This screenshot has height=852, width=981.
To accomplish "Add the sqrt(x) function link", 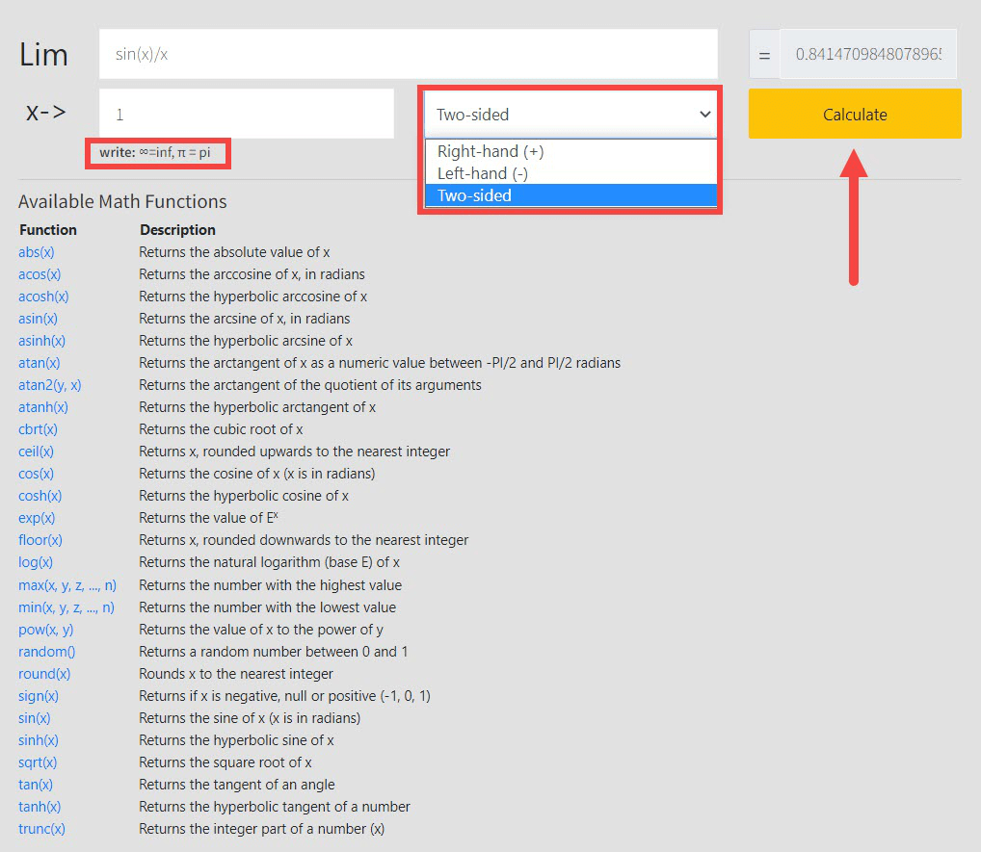I will tap(38, 762).
